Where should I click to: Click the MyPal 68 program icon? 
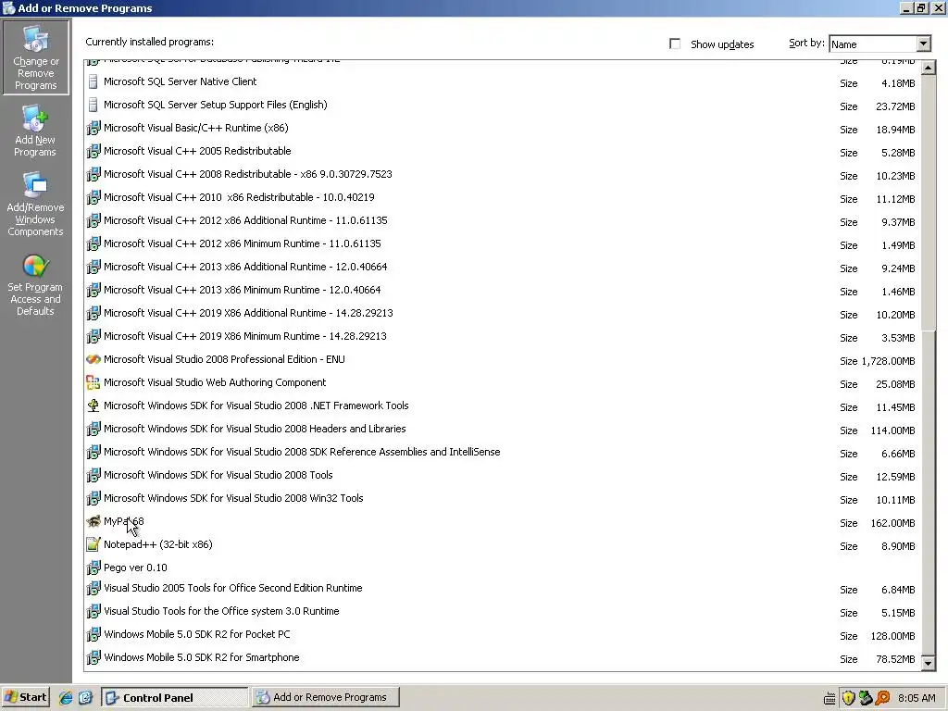94,522
